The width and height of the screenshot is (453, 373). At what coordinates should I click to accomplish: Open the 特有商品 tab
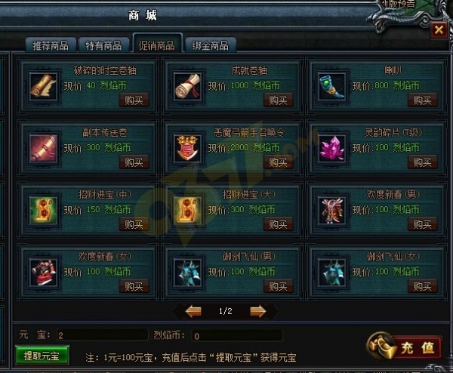103,45
